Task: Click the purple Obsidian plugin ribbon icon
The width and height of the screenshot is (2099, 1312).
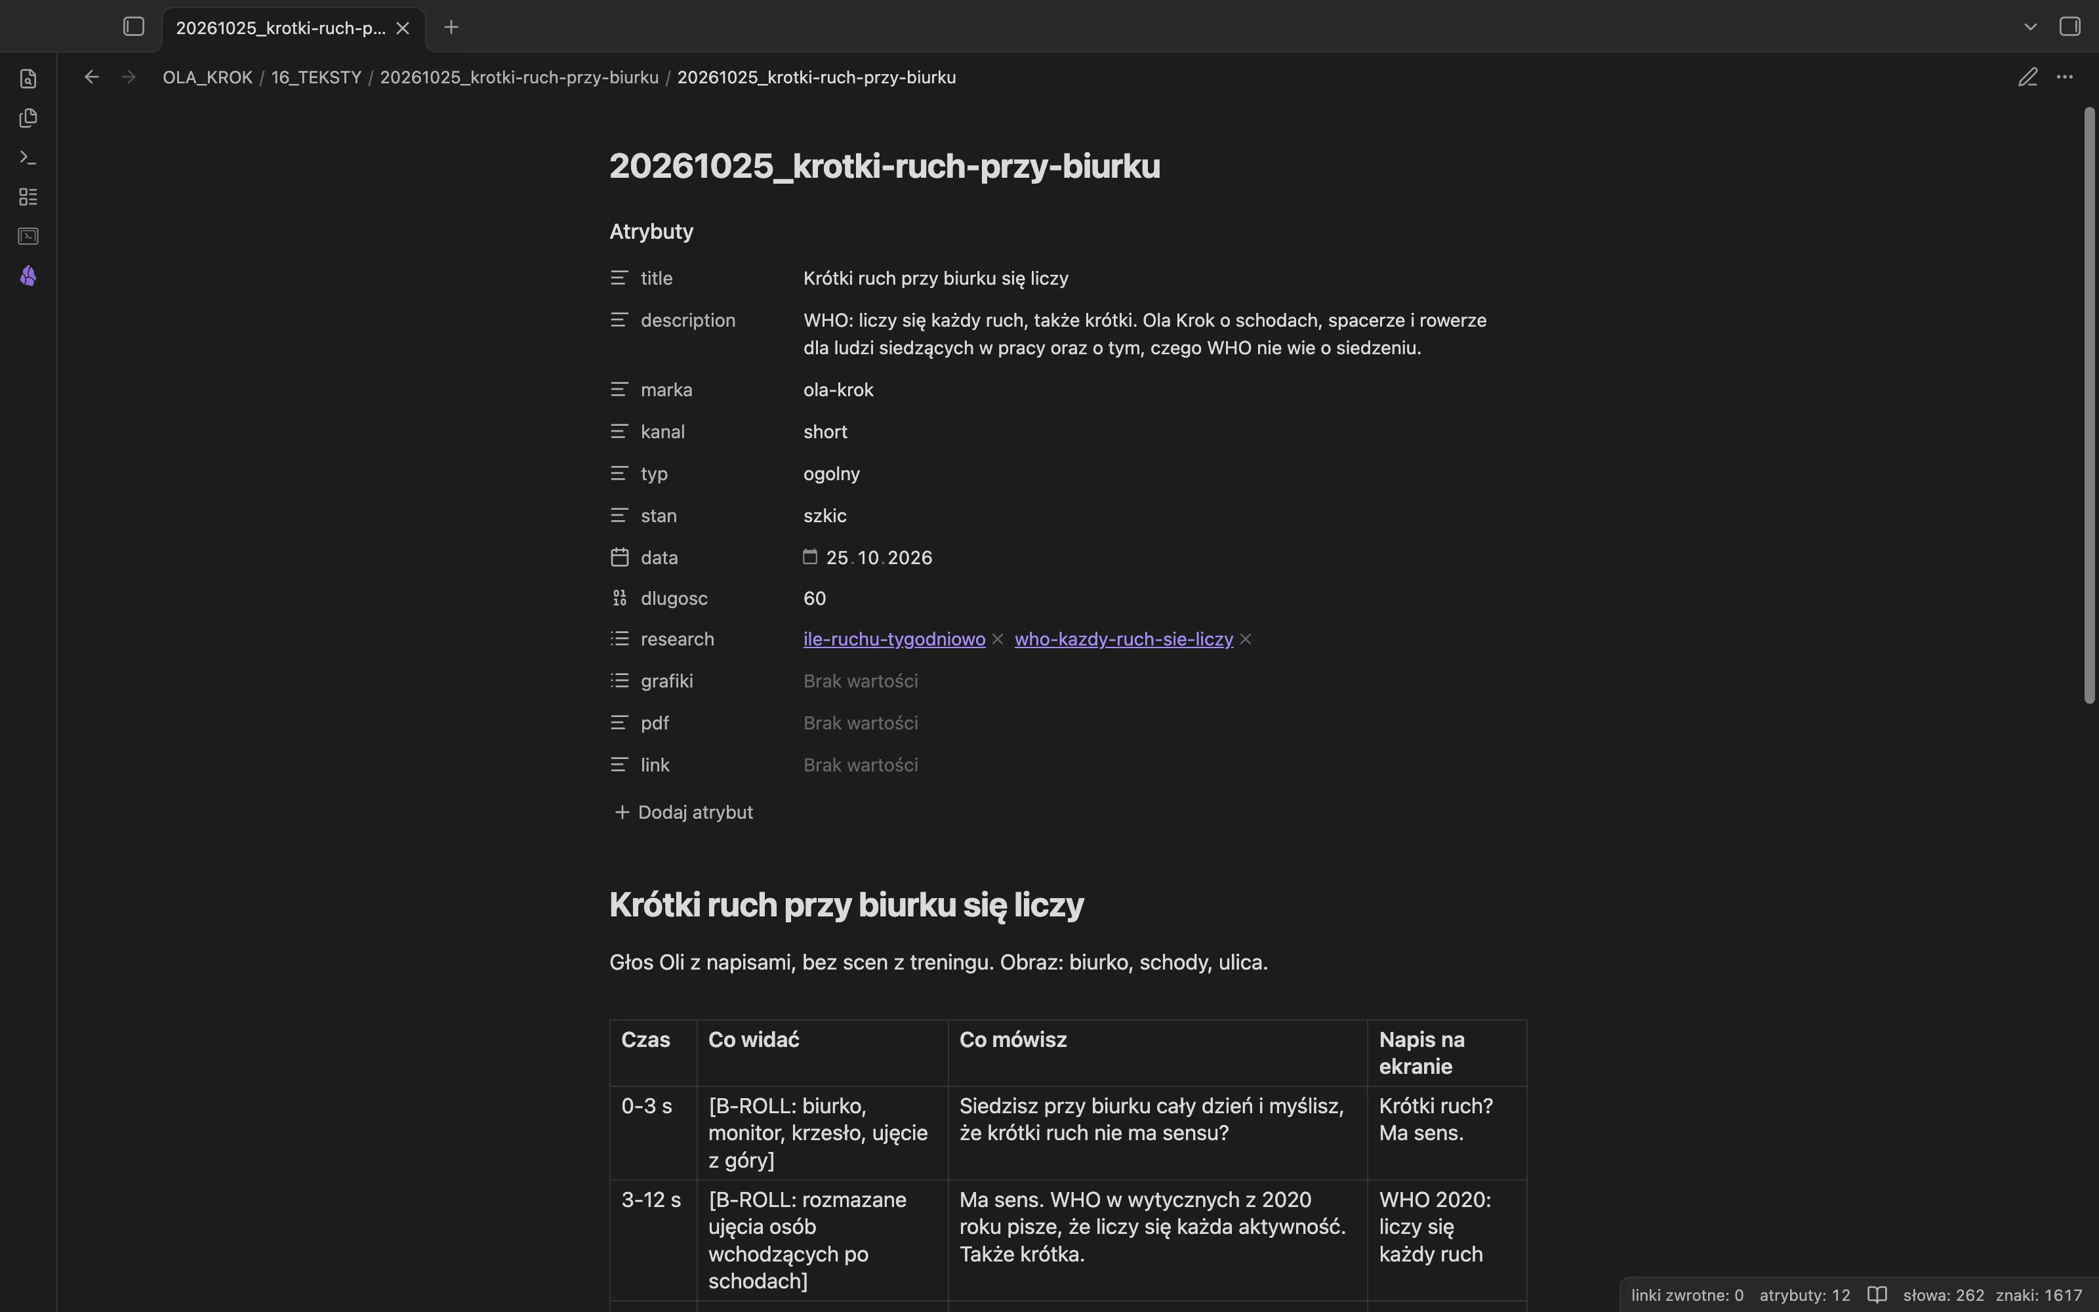Action: pyautogui.click(x=28, y=276)
